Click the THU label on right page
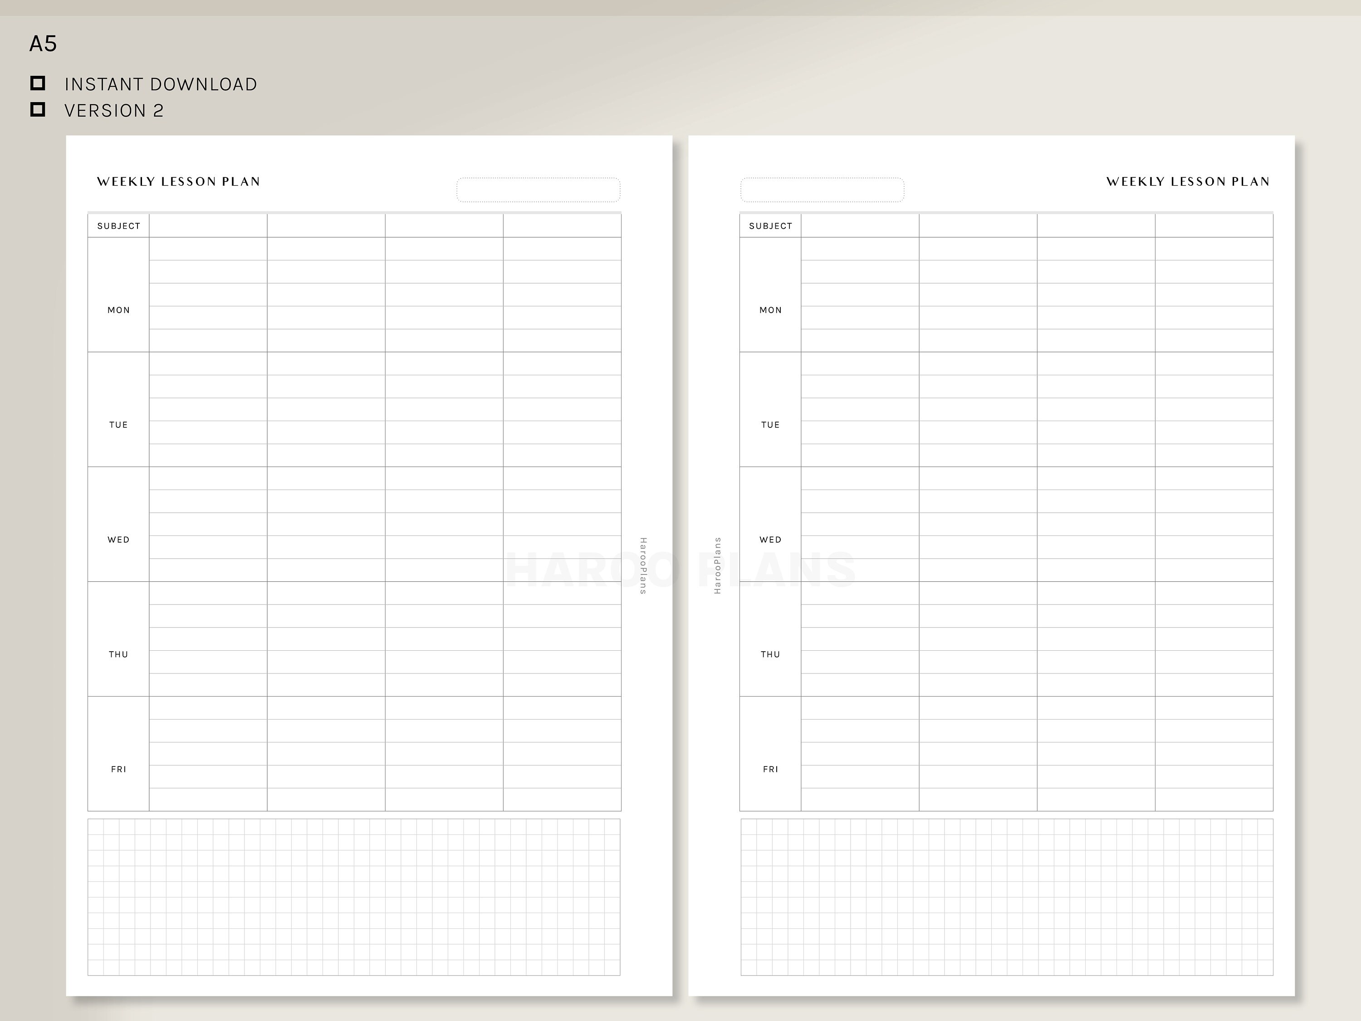1361x1021 pixels. tap(770, 654)
